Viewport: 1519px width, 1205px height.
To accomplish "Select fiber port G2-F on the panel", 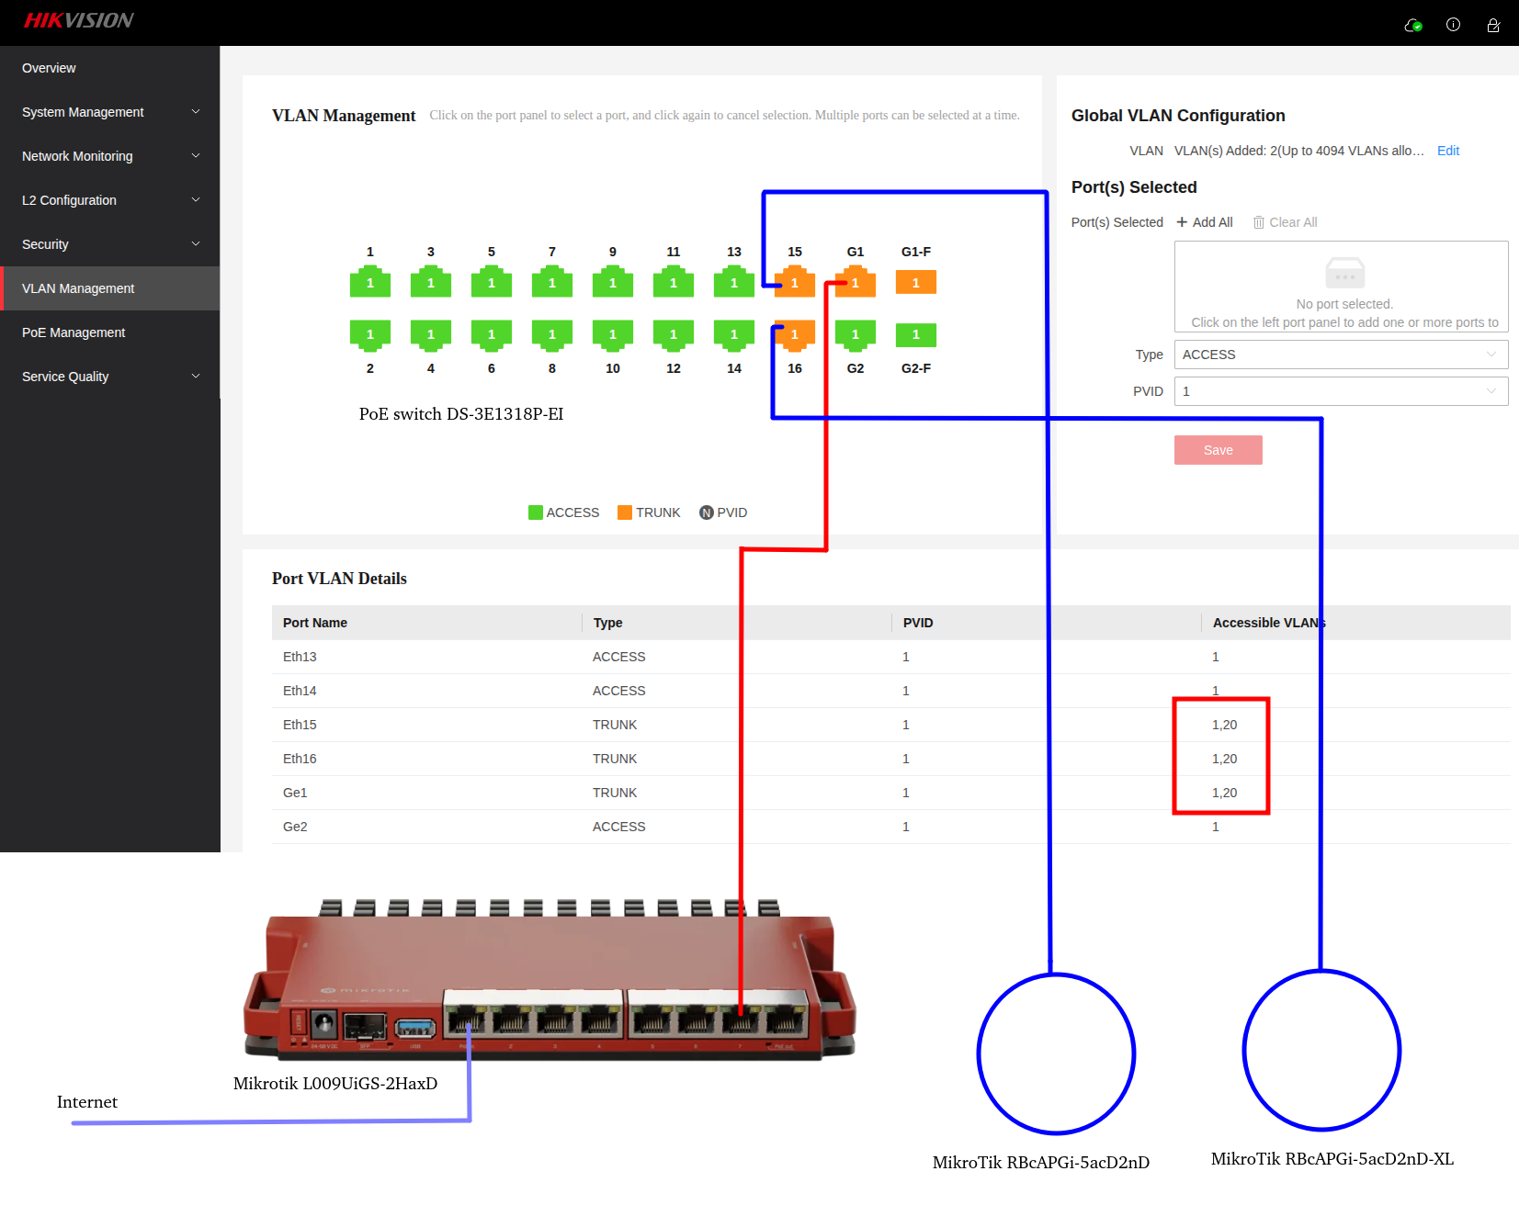I will 916,335.
